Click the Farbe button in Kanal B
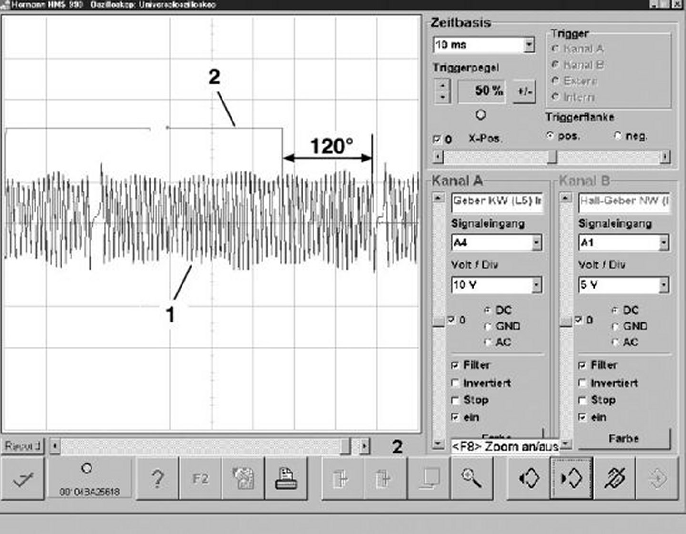This screenshot has width=686, height=534. [624, 438]
